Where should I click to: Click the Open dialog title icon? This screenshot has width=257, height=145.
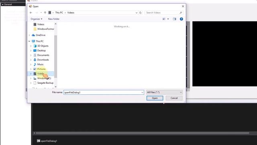coord(31,6)
